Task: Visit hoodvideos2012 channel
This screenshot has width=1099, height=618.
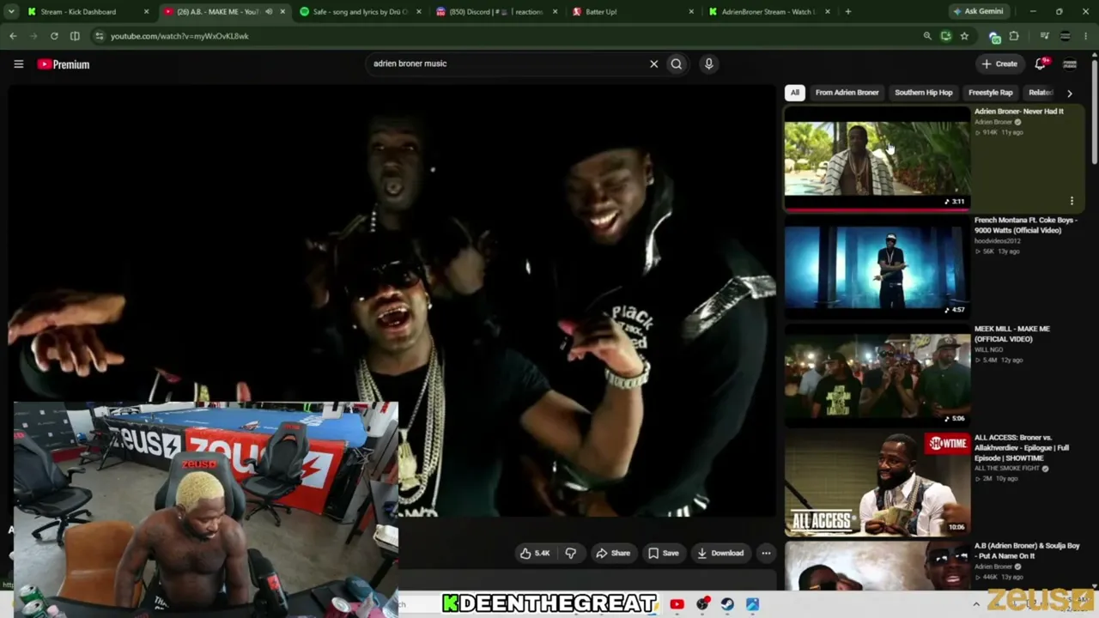Action: point(997,241)
